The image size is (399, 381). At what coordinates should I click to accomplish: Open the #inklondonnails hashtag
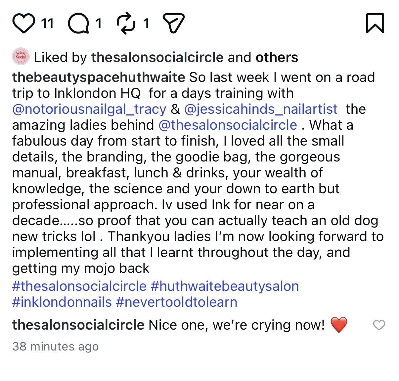(62, 302)
